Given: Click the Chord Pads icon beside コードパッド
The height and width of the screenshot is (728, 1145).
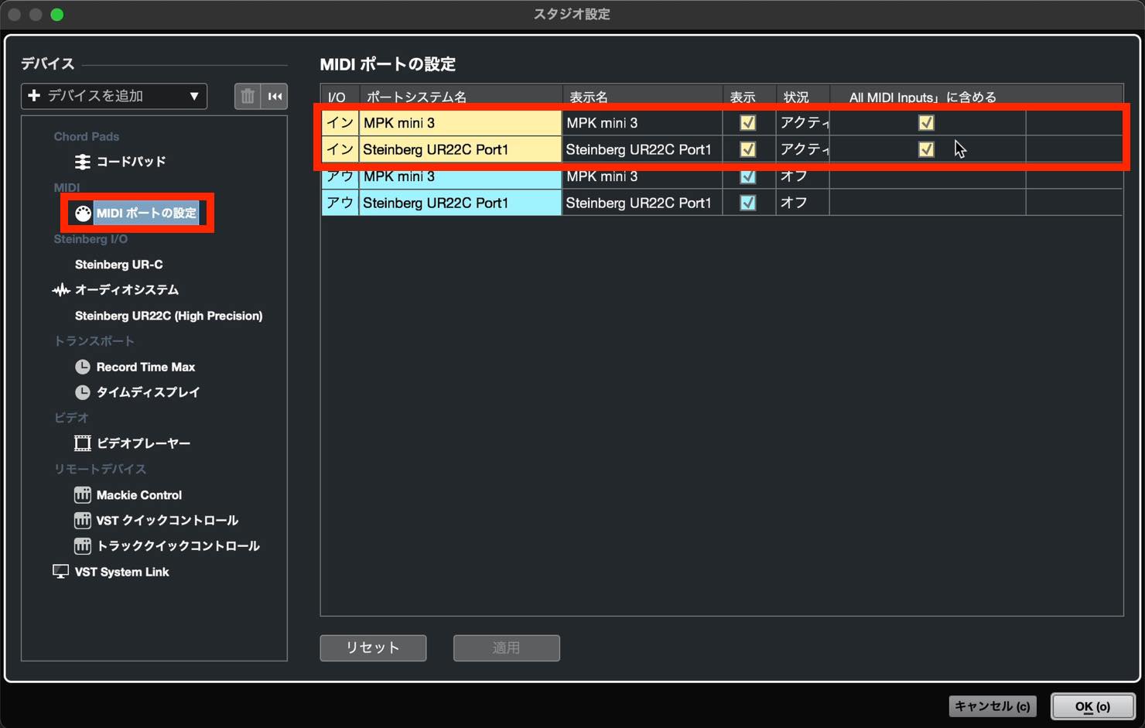Looking at the screenshot, I should pos(82,162).
